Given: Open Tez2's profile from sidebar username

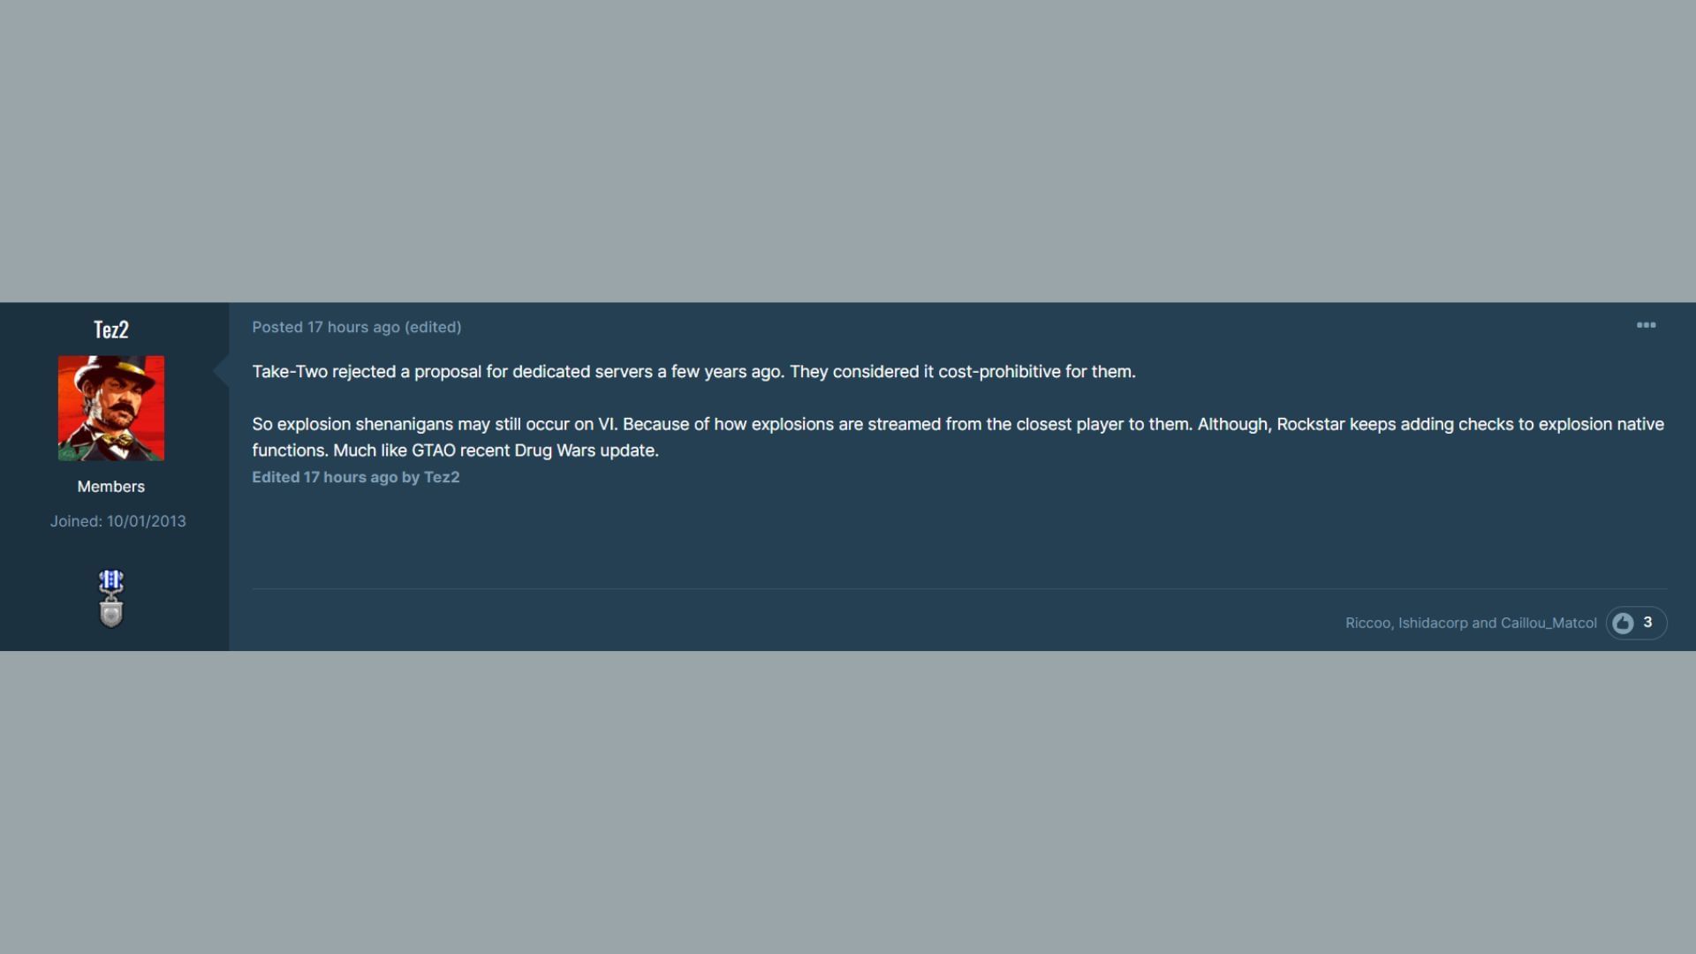Looking at the screenshot, I should point(111,329).
